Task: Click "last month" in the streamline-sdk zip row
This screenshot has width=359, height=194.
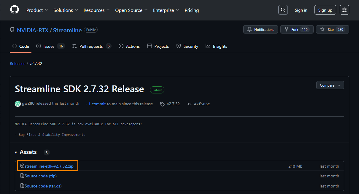Action: pyautogui.click(x=329, y=166)
